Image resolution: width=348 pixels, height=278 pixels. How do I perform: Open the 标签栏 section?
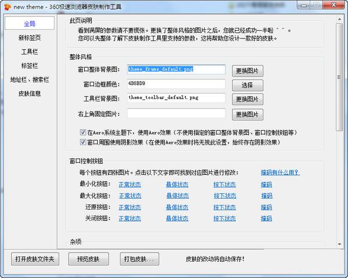point(30,65)
